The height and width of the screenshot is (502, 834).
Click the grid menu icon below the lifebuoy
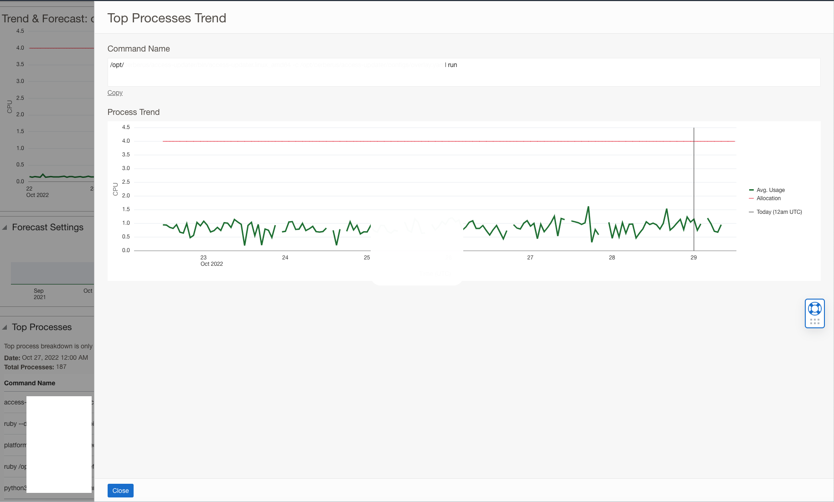tap(814, 322)
